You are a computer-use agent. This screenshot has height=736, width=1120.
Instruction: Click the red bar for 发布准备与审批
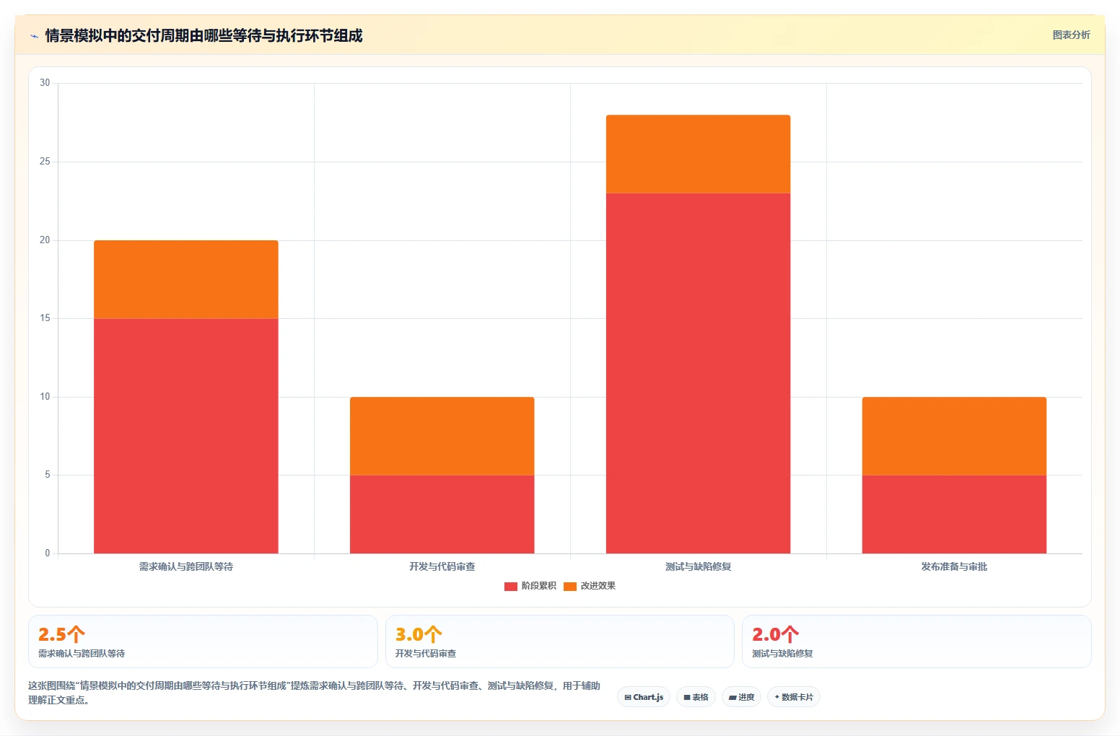pos(954,514)
